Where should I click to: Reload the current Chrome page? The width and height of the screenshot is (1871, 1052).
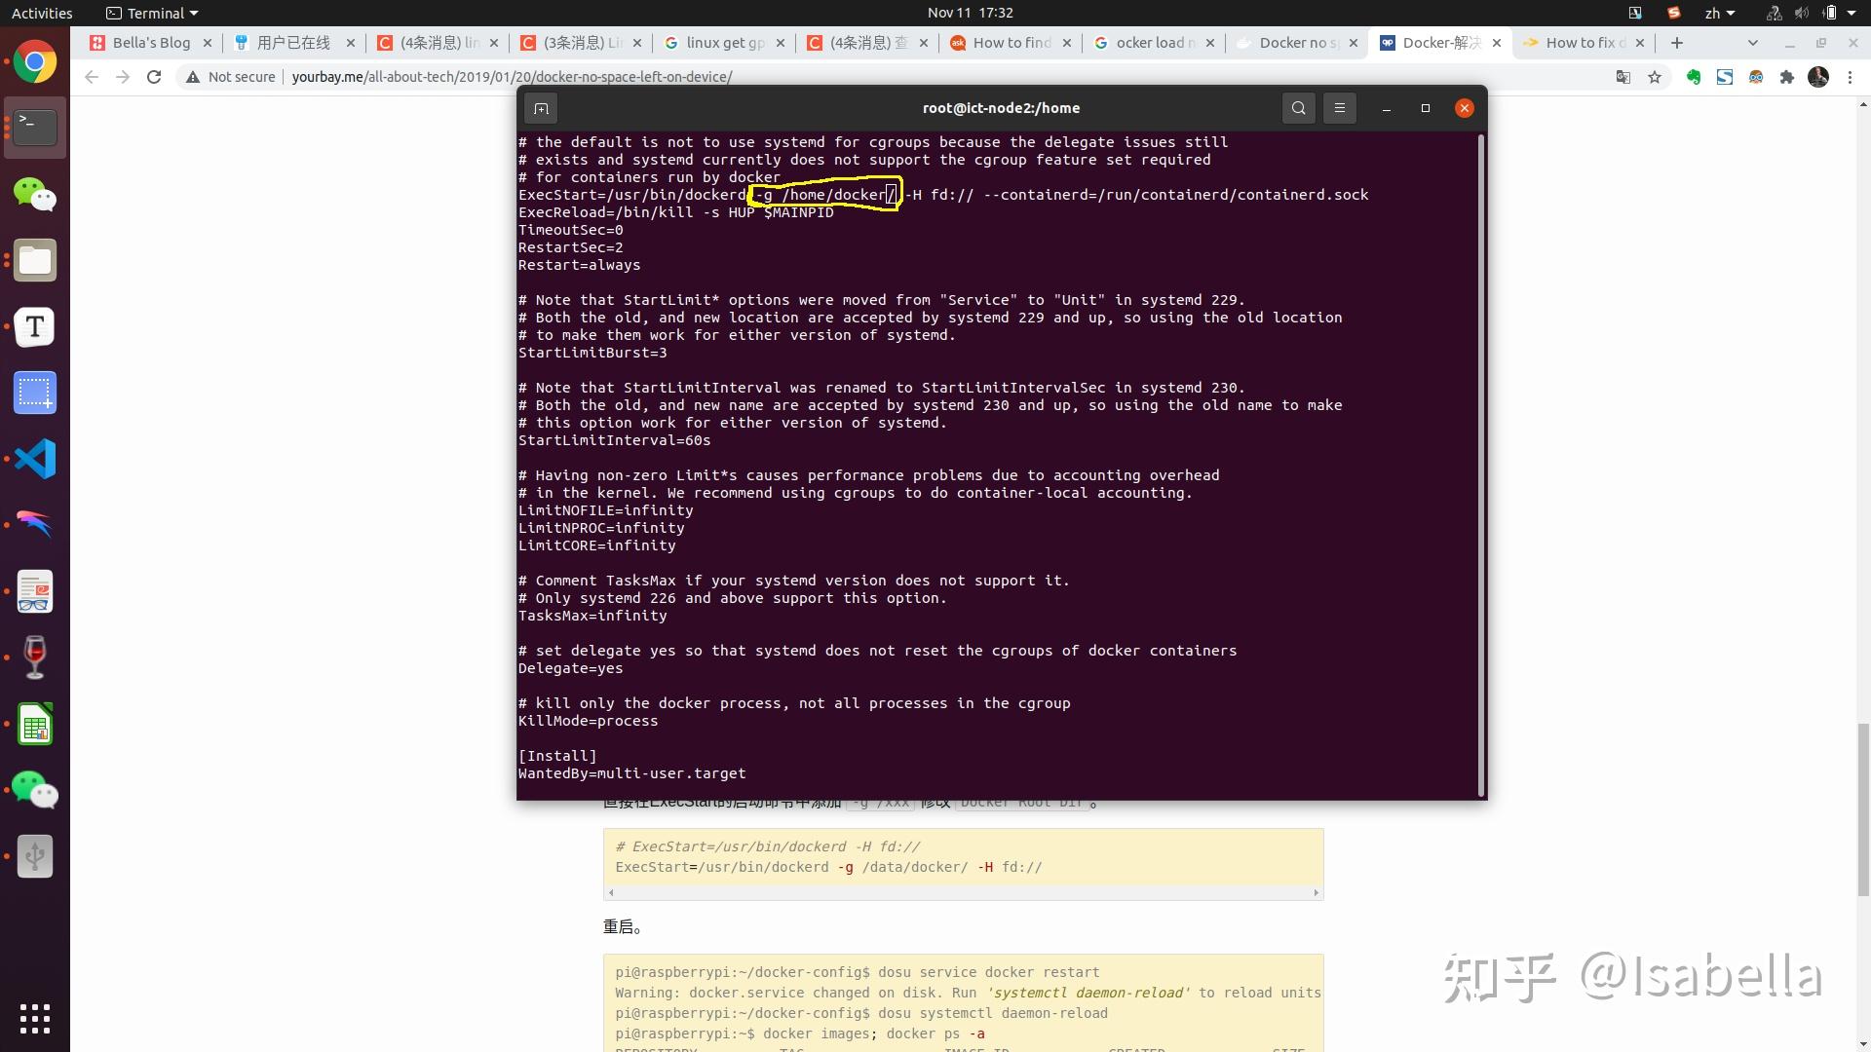(x=154, y=77)
